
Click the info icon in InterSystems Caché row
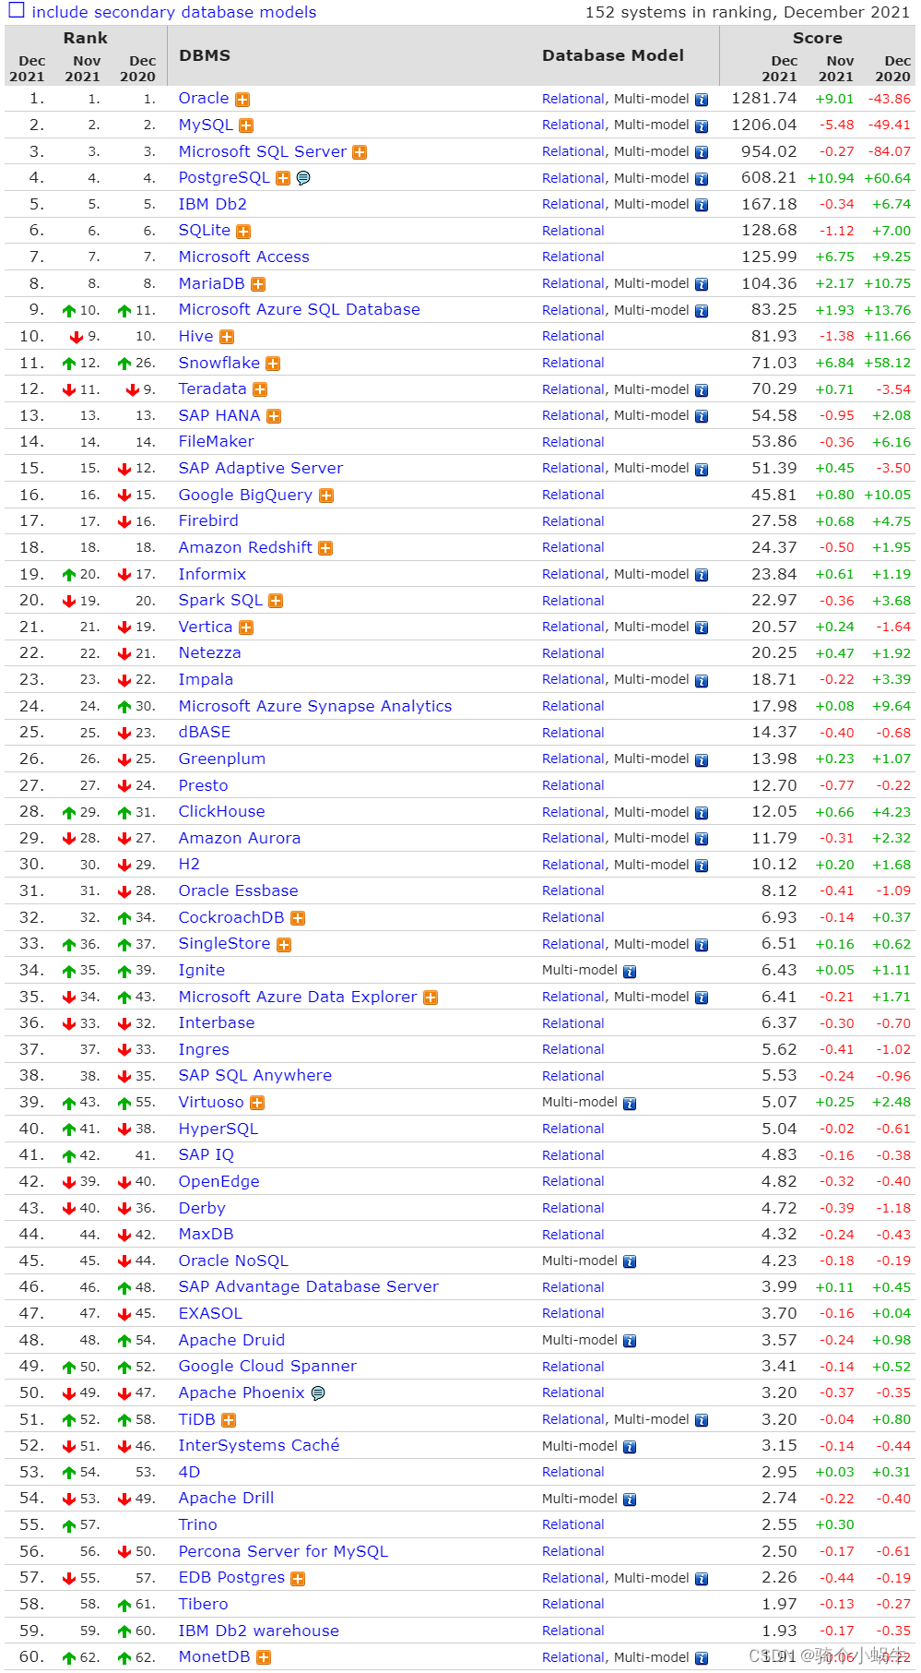(x=630, y=1447)
